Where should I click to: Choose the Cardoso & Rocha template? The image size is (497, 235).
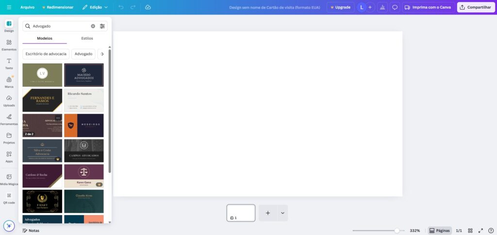pyautogui.click(x=42, y=176)
